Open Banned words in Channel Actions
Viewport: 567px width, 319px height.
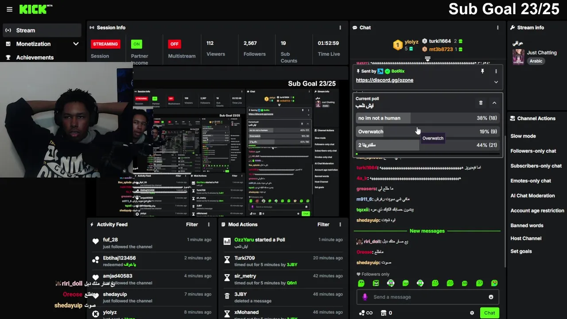pyautogui.click(x=527, y=226)
